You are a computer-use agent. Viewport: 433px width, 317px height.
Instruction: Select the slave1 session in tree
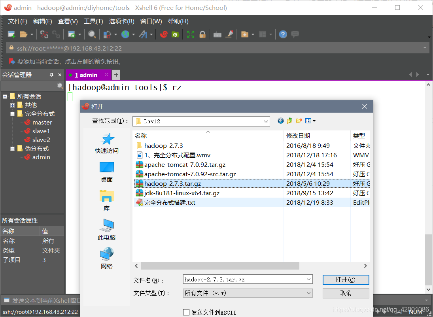point(41,131)
